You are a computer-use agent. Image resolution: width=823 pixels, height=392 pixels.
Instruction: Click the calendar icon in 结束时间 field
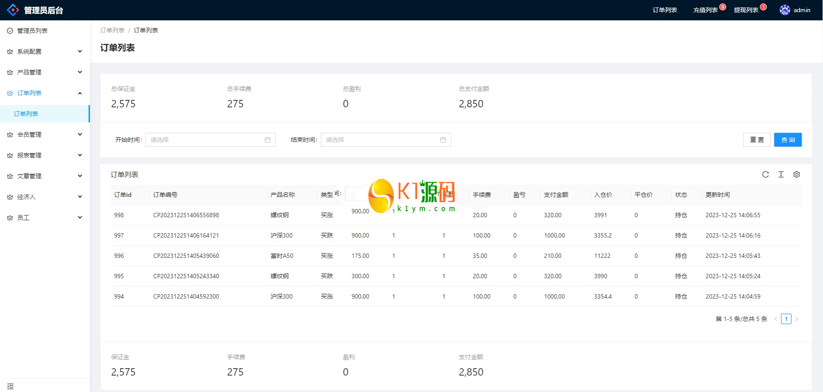pos(443,140)
